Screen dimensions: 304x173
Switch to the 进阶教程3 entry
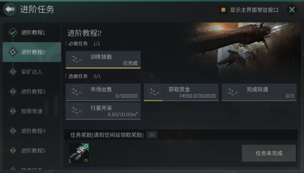[32, 91]
